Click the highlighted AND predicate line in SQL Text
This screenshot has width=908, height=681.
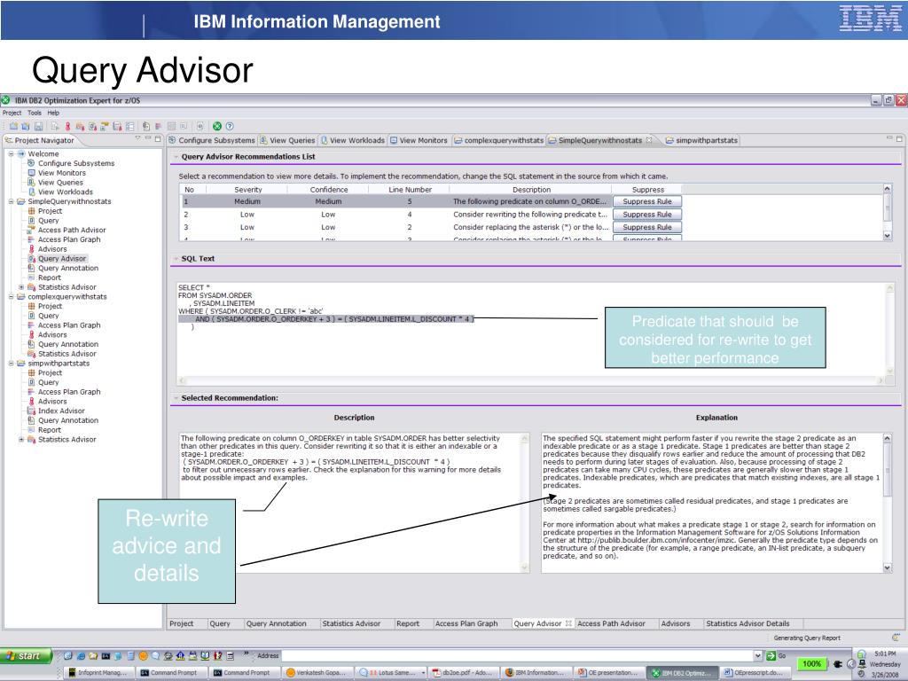[x=326, y=319]
